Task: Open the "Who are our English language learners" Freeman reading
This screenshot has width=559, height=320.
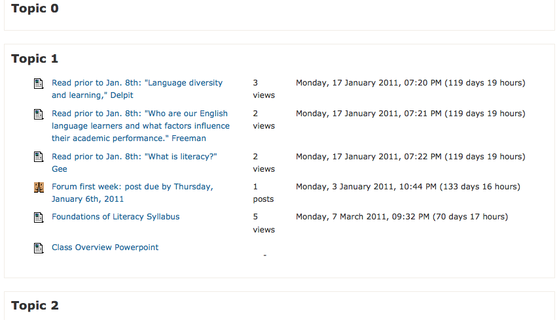Action: pos(141,126)
